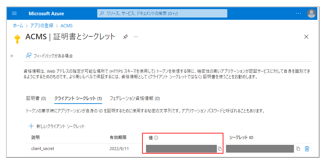The image size is (332, 164).
Task: Copy the secret value to clipboard
Action: pyautogui.click(x=220, y=149)
